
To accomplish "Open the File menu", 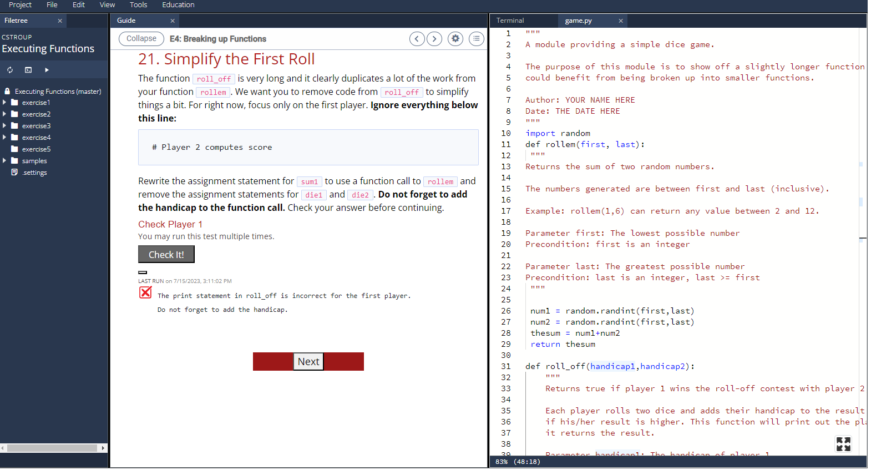I will tap(52, 5).
